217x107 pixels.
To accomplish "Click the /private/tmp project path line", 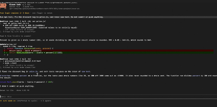I will tap(44, 9).
